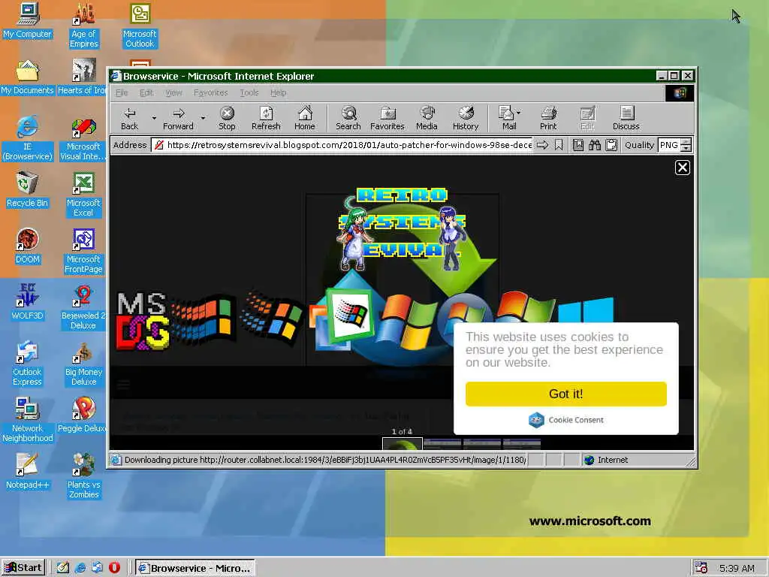Open the Tools menu
This screenshot has height=577, width=769.
point(249,92)
